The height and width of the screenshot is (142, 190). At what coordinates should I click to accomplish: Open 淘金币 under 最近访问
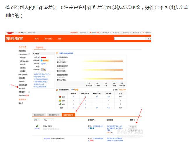[21, 103]
